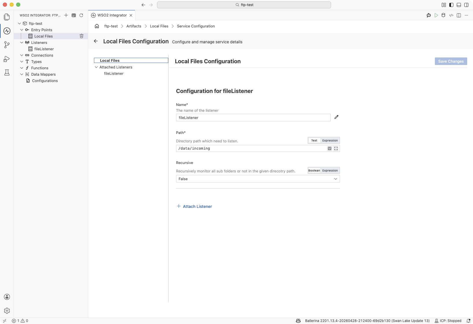Select fileListener under Attached Listeners

click(x=114, y=73)
